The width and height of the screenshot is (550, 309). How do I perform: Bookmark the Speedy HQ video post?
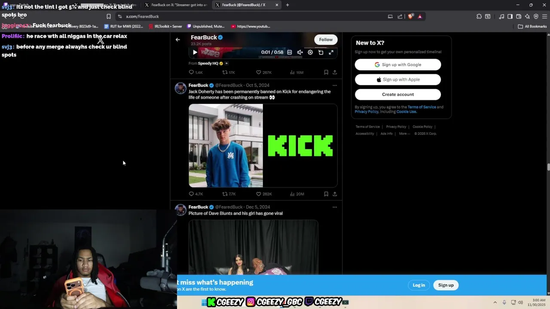[326, 73]
